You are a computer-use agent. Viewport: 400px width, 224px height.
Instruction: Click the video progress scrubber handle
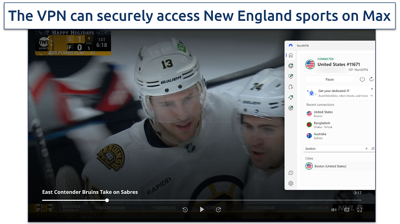tap(107, 200)
